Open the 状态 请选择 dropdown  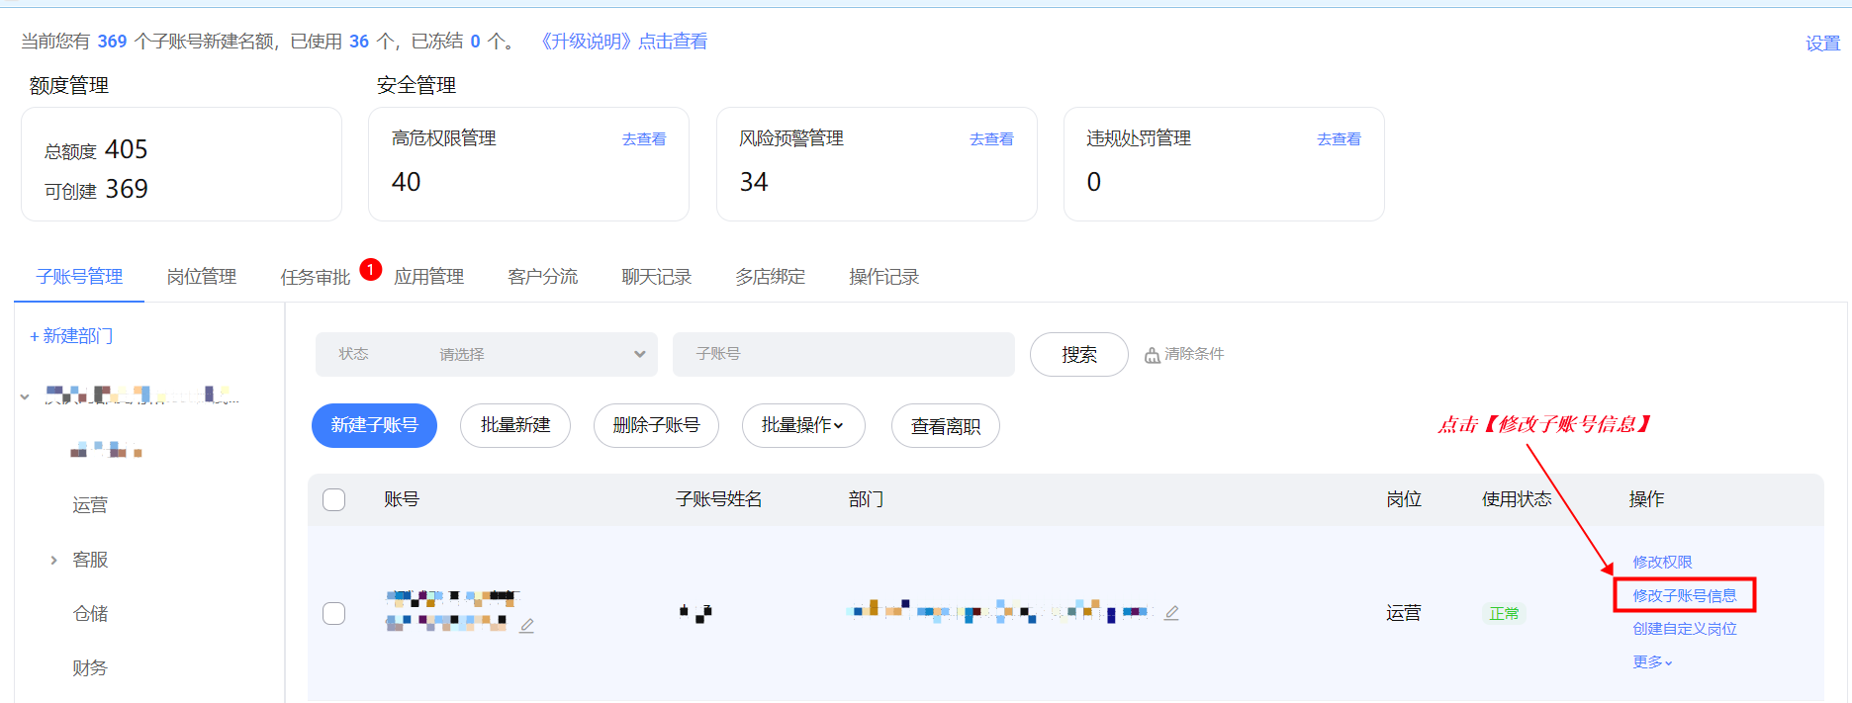pyautogui.click(x=487, y=354)
